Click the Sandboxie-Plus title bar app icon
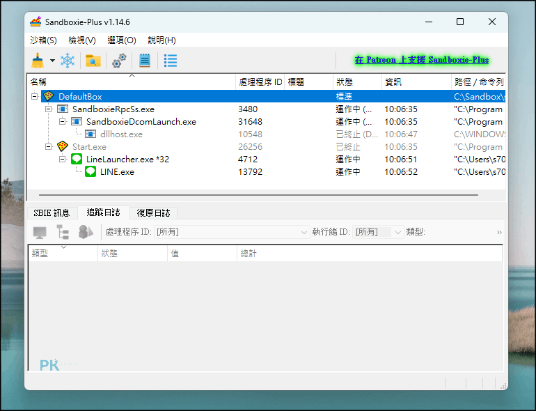This screenshot has width=536, height=411. [36, 22]
